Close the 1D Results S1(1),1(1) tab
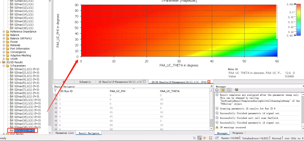 pyautogui.click(x=144, y=82)
